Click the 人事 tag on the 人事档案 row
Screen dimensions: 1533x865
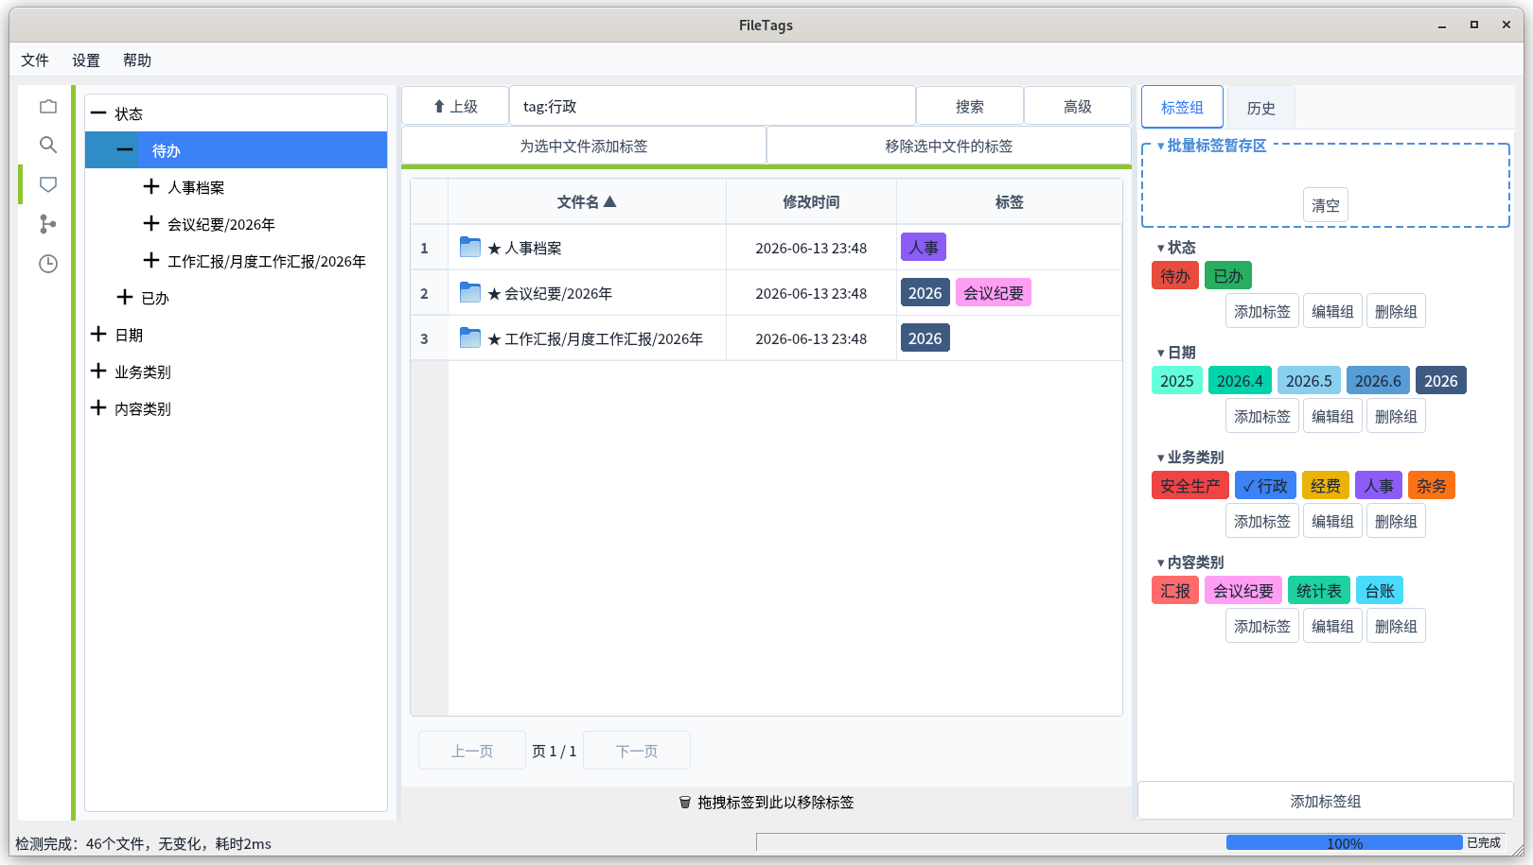pyautogui.click(x=924, y=248)
